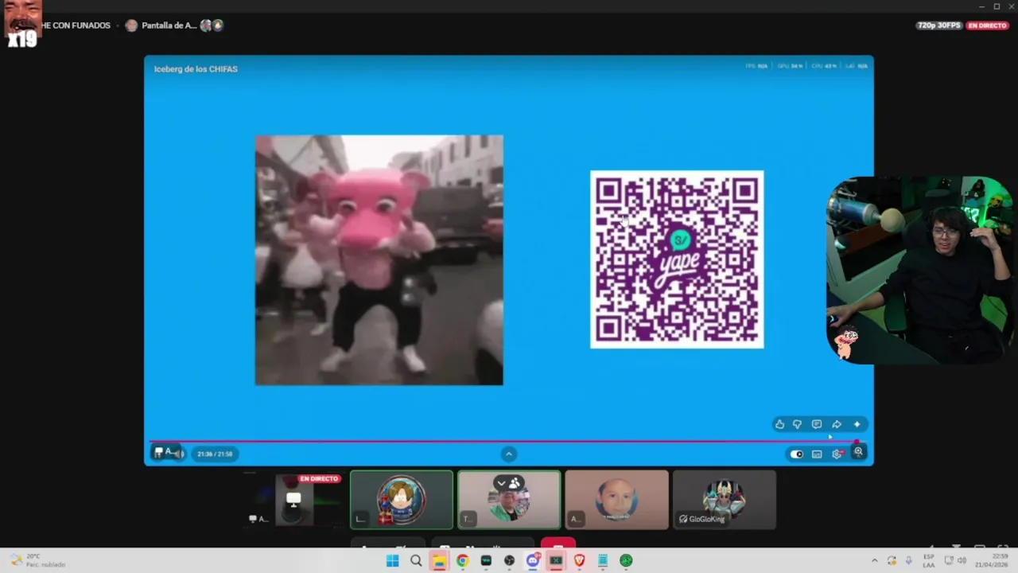Viewport: 1018px width, 573px height.
Task: Open the Notepad taskbar icon
Action: point(603,561)
